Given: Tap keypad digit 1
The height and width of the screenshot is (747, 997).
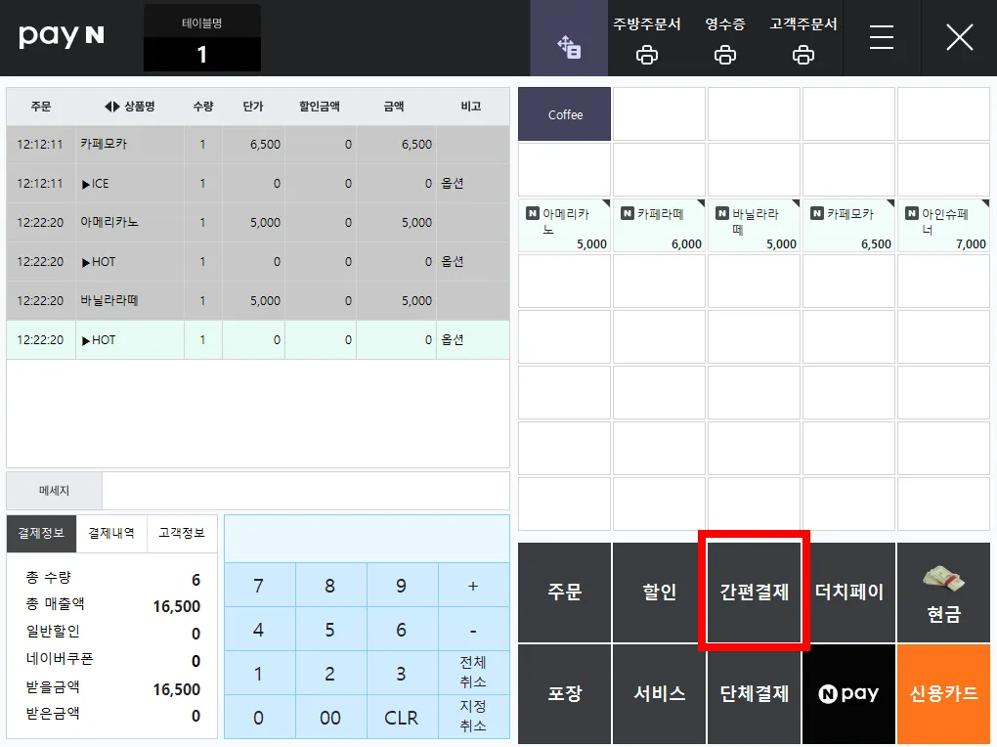Looking at the screenshot, I should coord(259,674).
